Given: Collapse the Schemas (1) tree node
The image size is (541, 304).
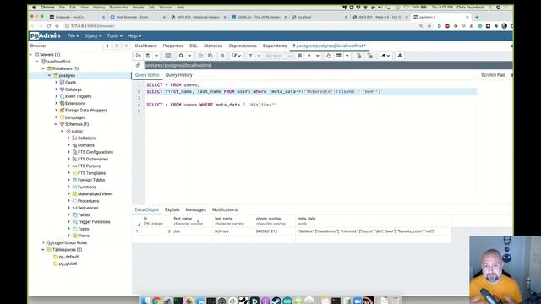Looking at the screenshot, I should point(56,124).
